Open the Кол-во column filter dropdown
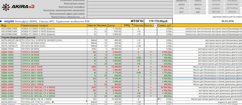Screen dimensions: 242x105 click(x=155, y=26)
